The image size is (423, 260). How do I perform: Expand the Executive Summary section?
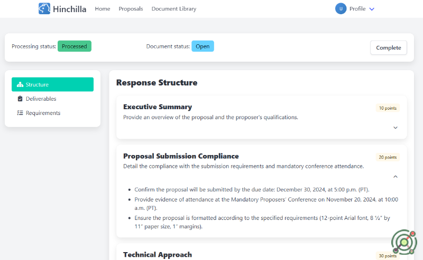point(396,128)
